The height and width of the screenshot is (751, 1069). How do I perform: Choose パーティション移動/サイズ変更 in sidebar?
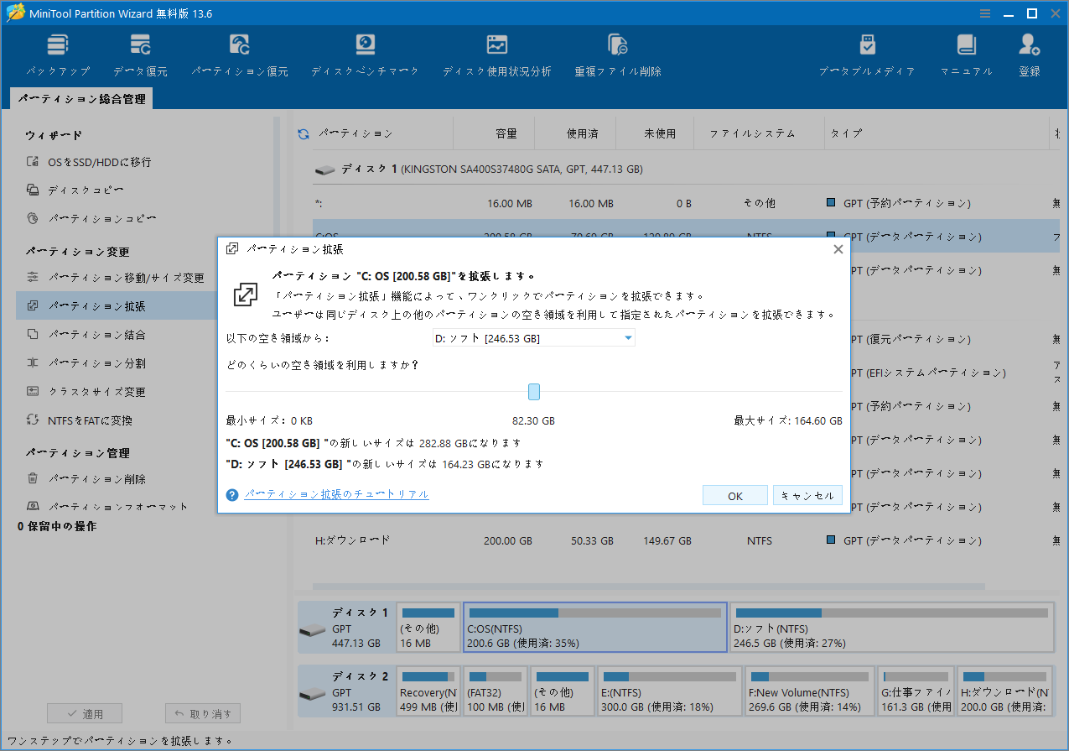(116, 277)
